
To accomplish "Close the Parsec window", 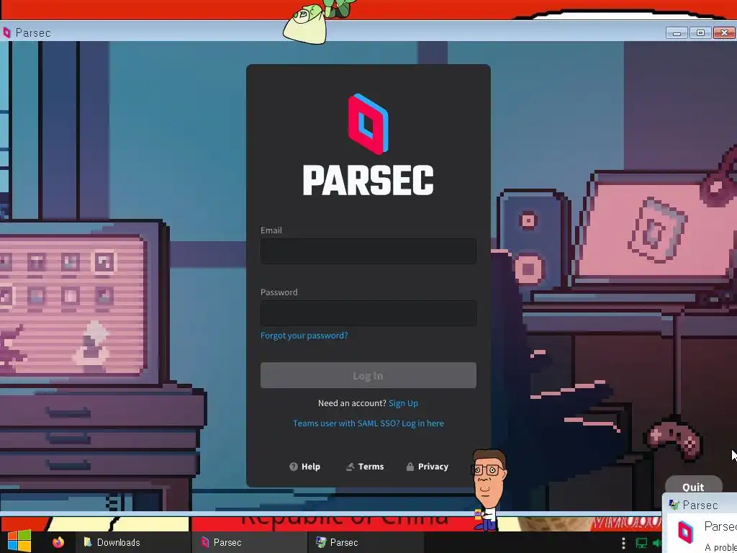I will pos(724,33).
